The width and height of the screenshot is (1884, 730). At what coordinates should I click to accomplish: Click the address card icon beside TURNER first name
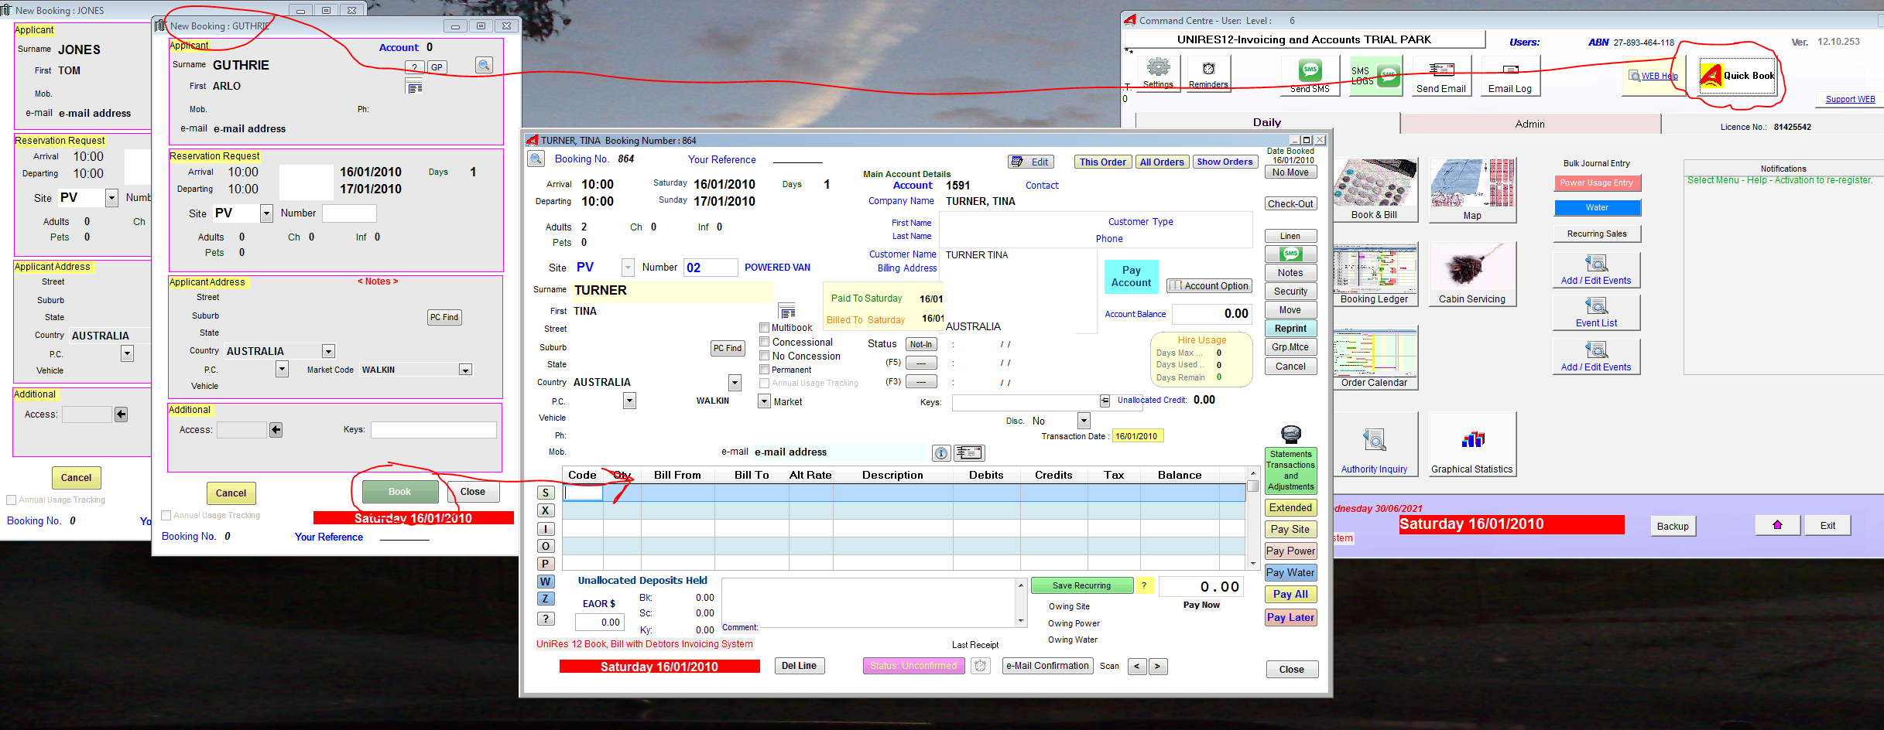(x=787, y=311)
